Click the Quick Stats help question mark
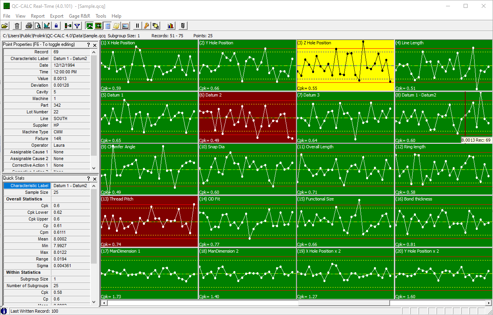 88,178
